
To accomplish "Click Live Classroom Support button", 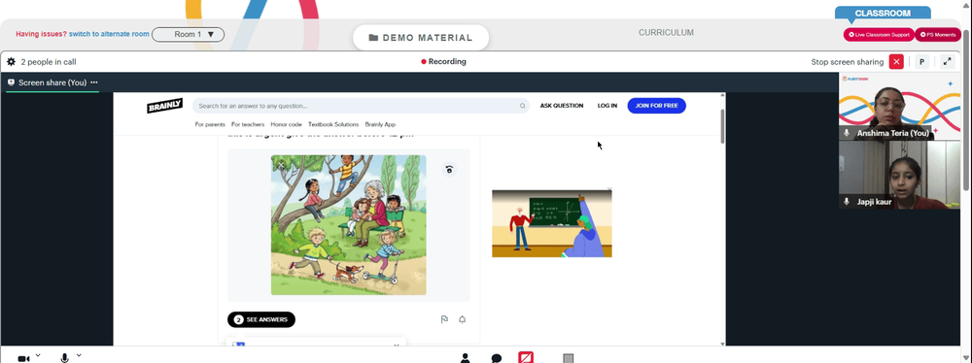I will pyautogui.click(x=879, y=35).
